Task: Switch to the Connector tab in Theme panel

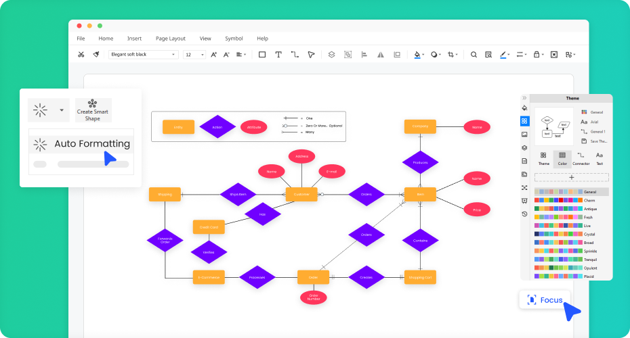Action: 581,158
